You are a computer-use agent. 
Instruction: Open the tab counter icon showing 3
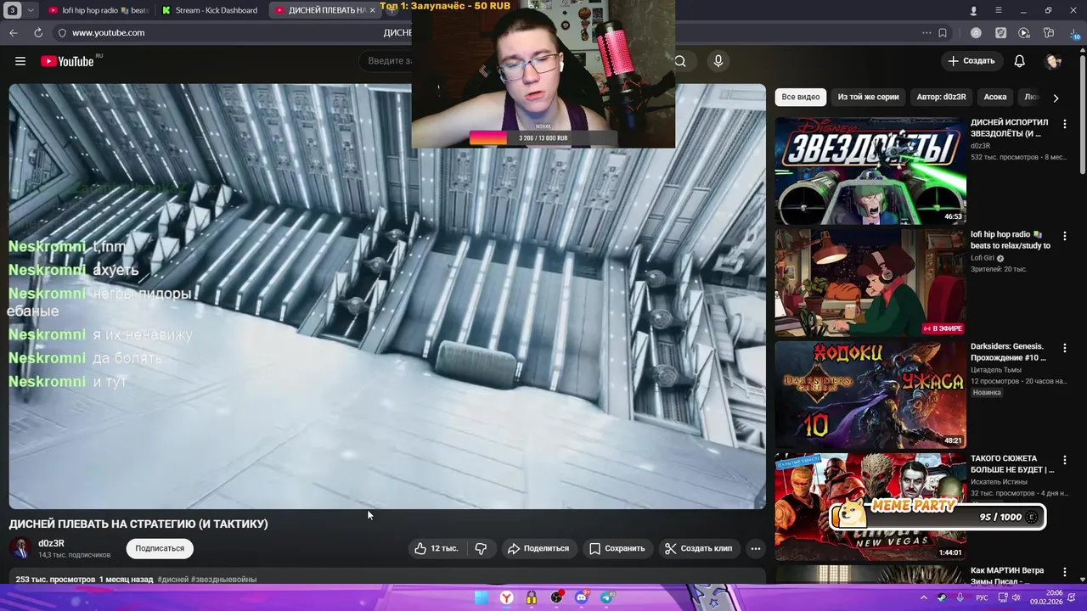[x=12, y=10]
